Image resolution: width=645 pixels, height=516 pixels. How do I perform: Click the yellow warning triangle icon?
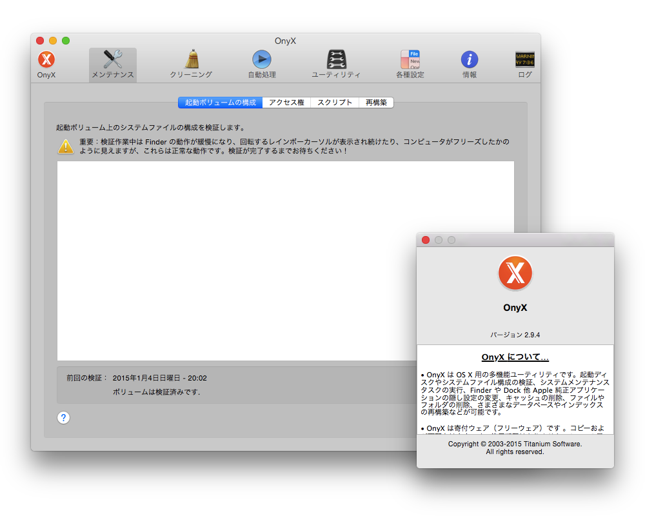(66, 146)
